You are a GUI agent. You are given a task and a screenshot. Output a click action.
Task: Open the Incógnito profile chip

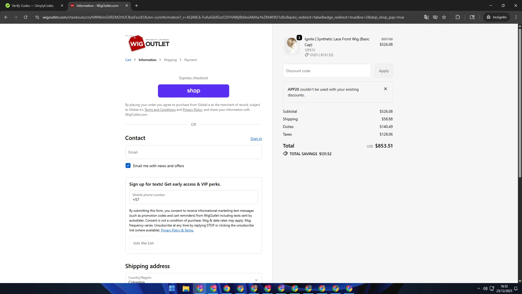(x=497, y=17)
